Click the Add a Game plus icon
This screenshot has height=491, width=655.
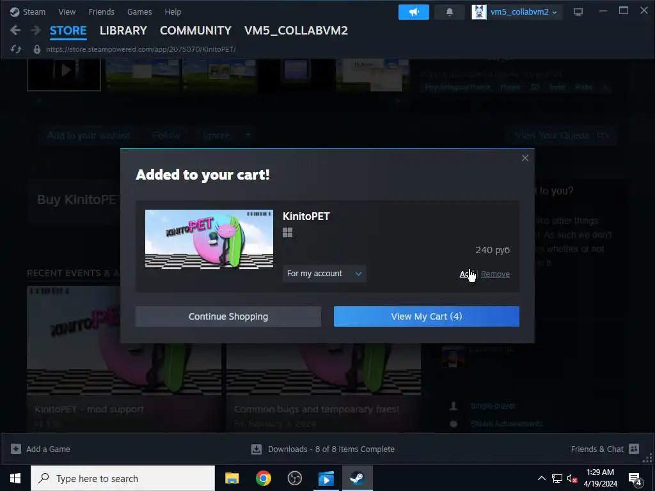[16, 449]
